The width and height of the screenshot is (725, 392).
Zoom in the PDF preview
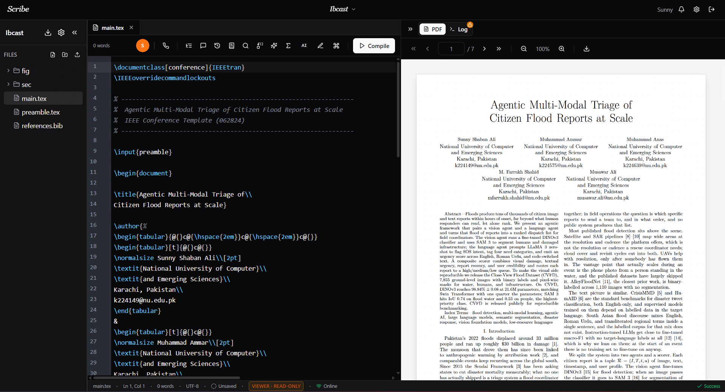[562, 49]
